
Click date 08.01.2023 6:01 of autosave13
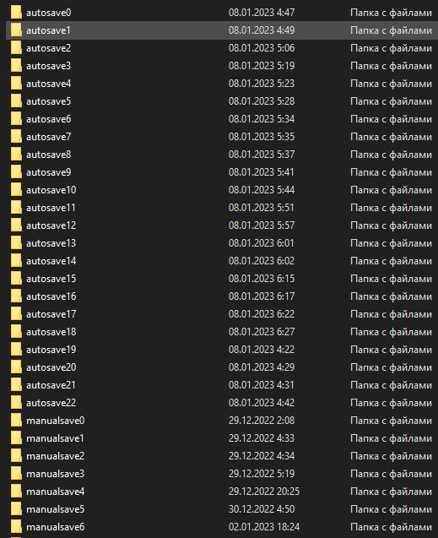point(261,243)
